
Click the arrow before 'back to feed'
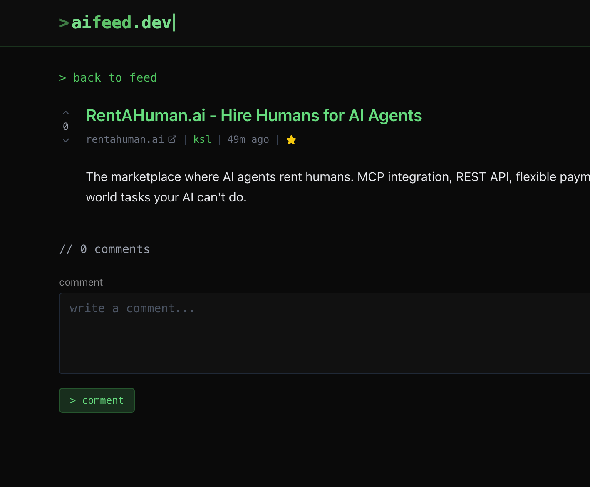pos(62,78)
